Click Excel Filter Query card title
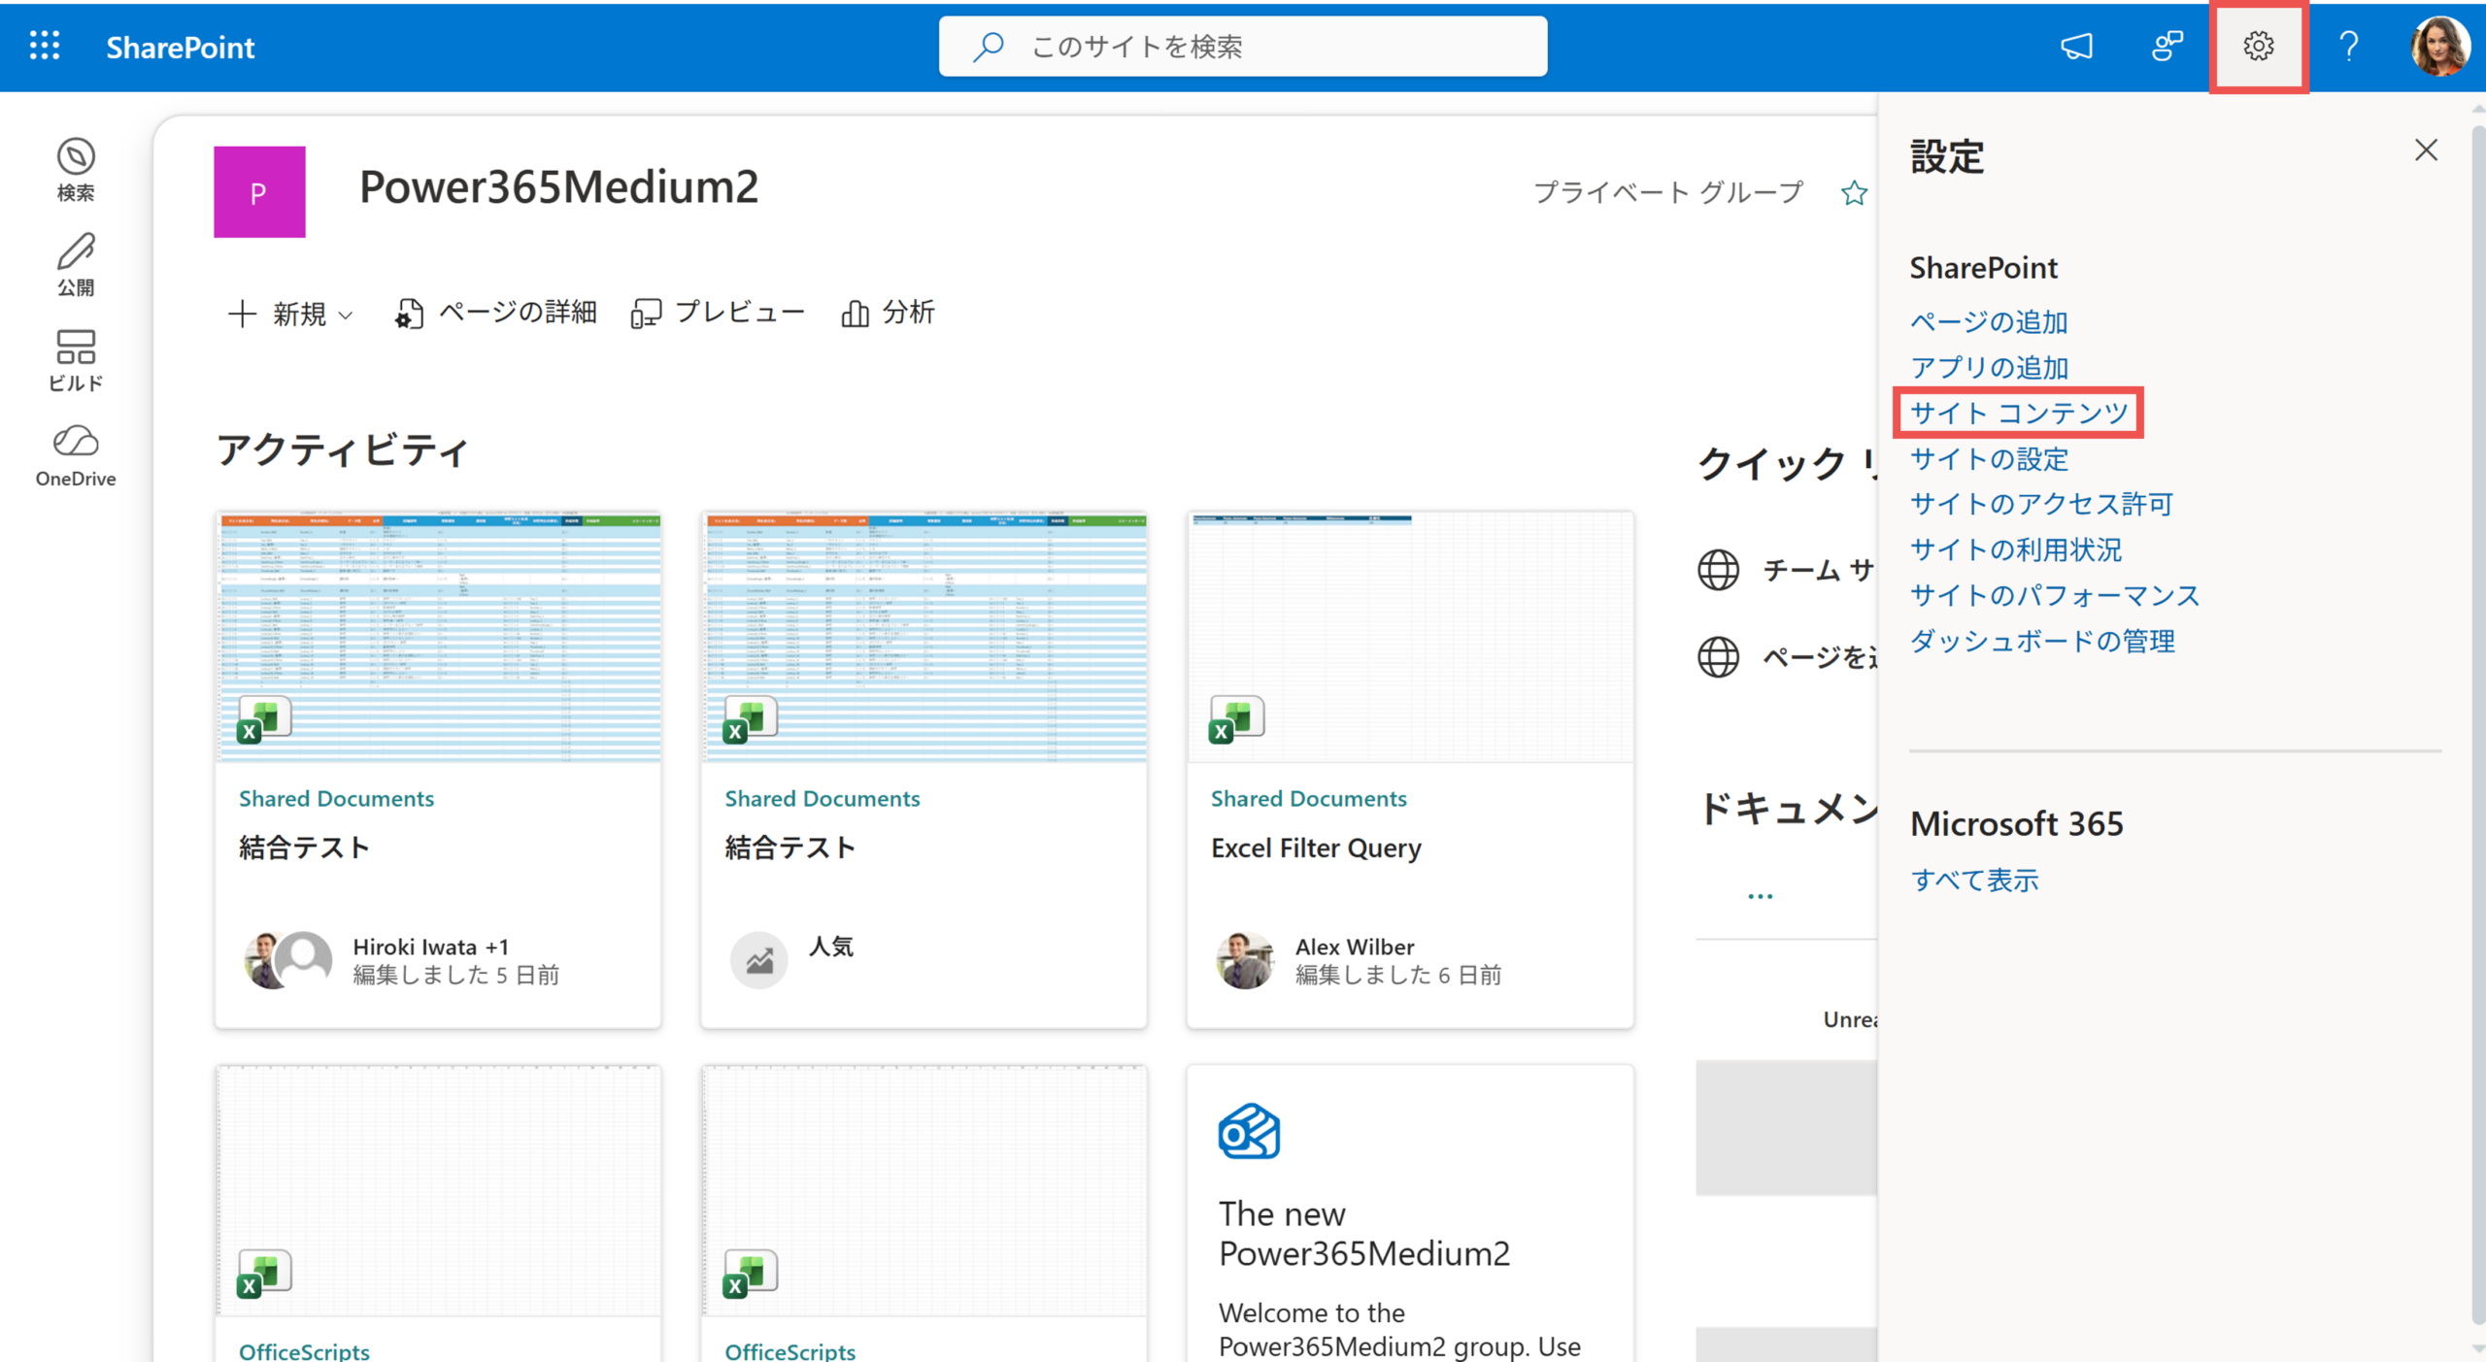Viewport: 2486px width, 1362px height. (1316, 847)
